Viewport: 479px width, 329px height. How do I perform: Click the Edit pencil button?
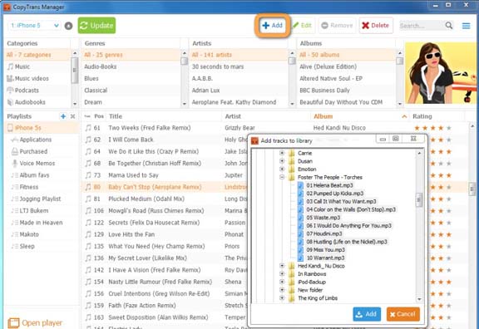302,25
